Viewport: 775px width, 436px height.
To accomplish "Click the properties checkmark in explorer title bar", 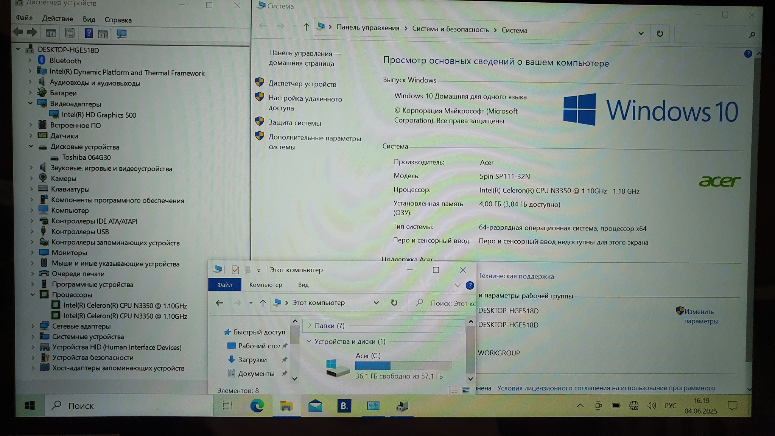I will point(235,270).
